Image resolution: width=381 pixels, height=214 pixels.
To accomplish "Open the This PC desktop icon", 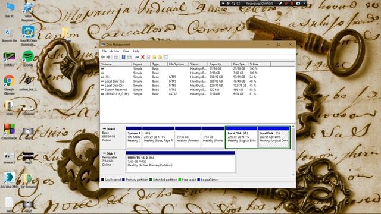I will click(10, 10).
